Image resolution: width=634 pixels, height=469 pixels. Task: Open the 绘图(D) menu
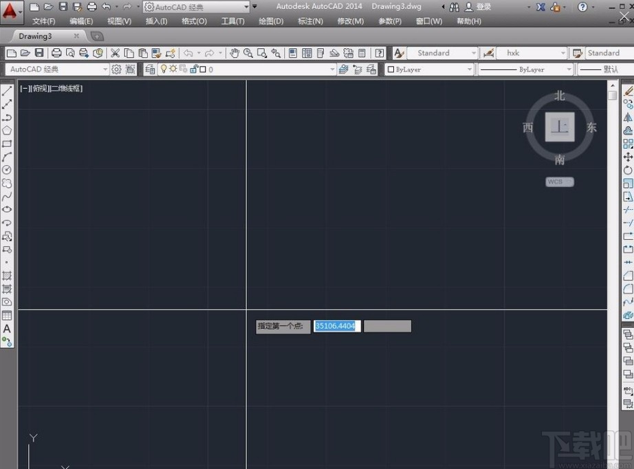pyautogui.click(x=271, y=21)
